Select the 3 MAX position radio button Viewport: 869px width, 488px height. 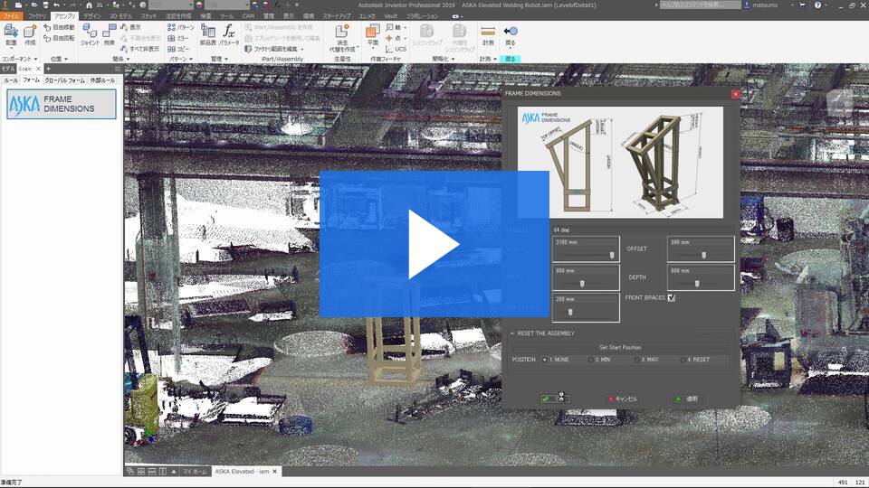pyautogui.click(x=636, y=360)
